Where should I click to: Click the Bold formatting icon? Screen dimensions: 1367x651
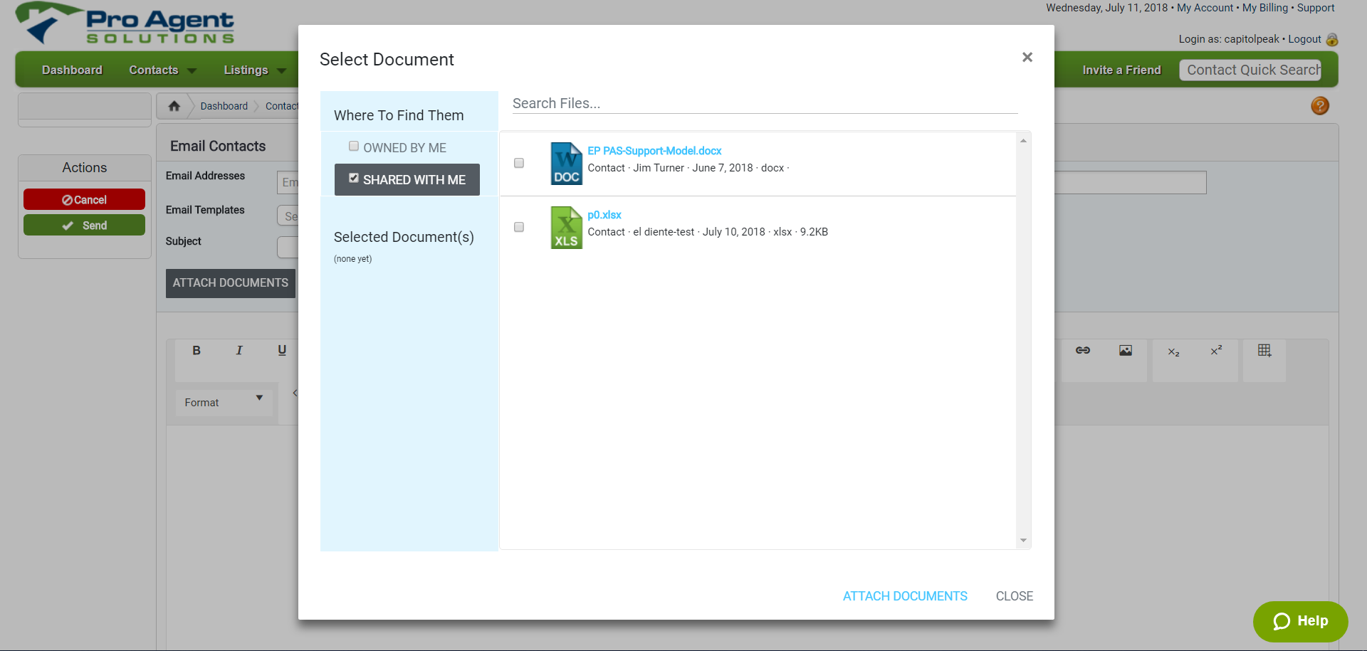pos(197,350)
